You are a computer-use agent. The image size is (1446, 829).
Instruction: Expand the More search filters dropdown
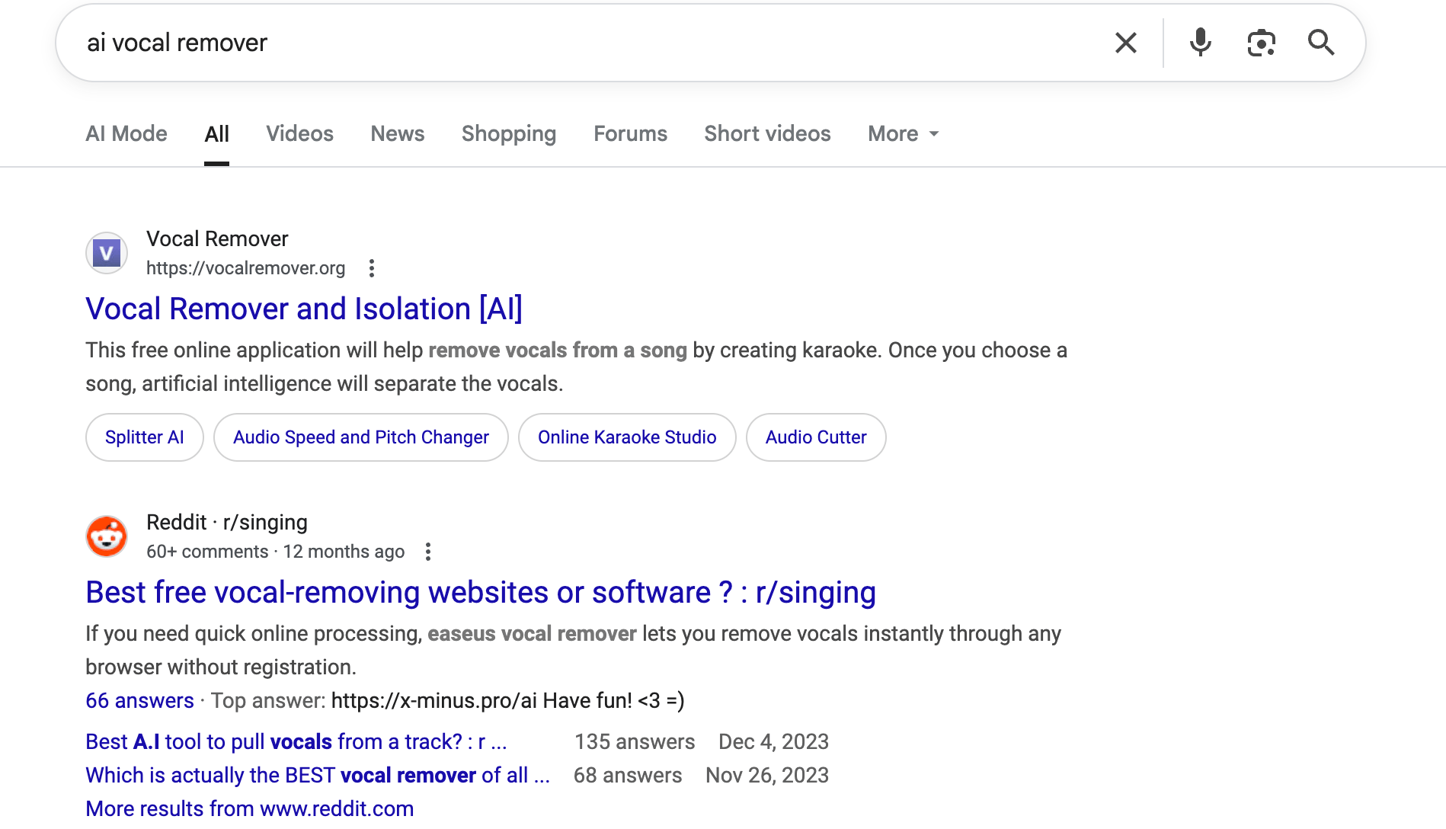pos(904,134)
